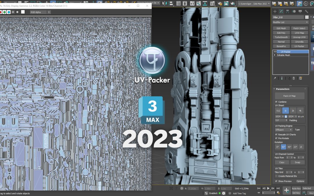
Task: Click Copy in UV Channel Control
Action: pos(282,162)
